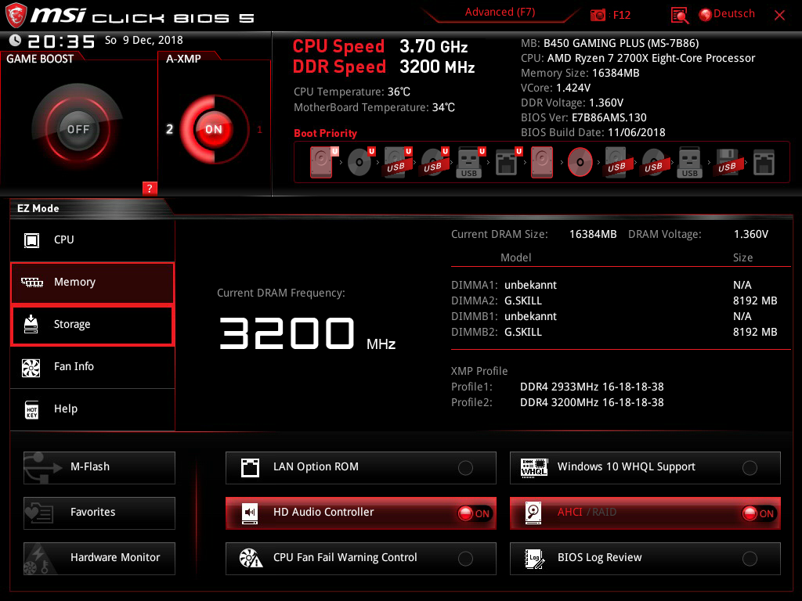The height and width of the screenshot is (601, 802).
Task: Open Fan Info panel
Action: pyautogui.click(x=92, y=367)
